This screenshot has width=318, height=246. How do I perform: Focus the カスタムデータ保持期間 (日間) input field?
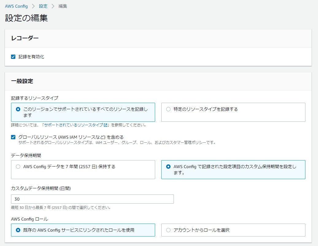click(92, 199)
